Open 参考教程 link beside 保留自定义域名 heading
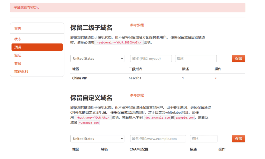The width and height of the screenshot is (265, 159). click(137, 95)
